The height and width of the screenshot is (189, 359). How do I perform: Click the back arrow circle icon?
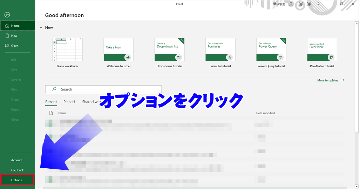(7, 15)
